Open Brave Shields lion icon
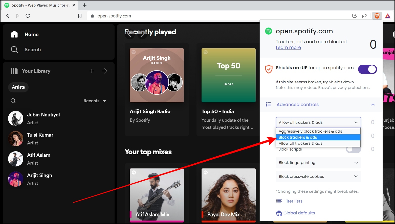395x224 pixels. point(377,16)
